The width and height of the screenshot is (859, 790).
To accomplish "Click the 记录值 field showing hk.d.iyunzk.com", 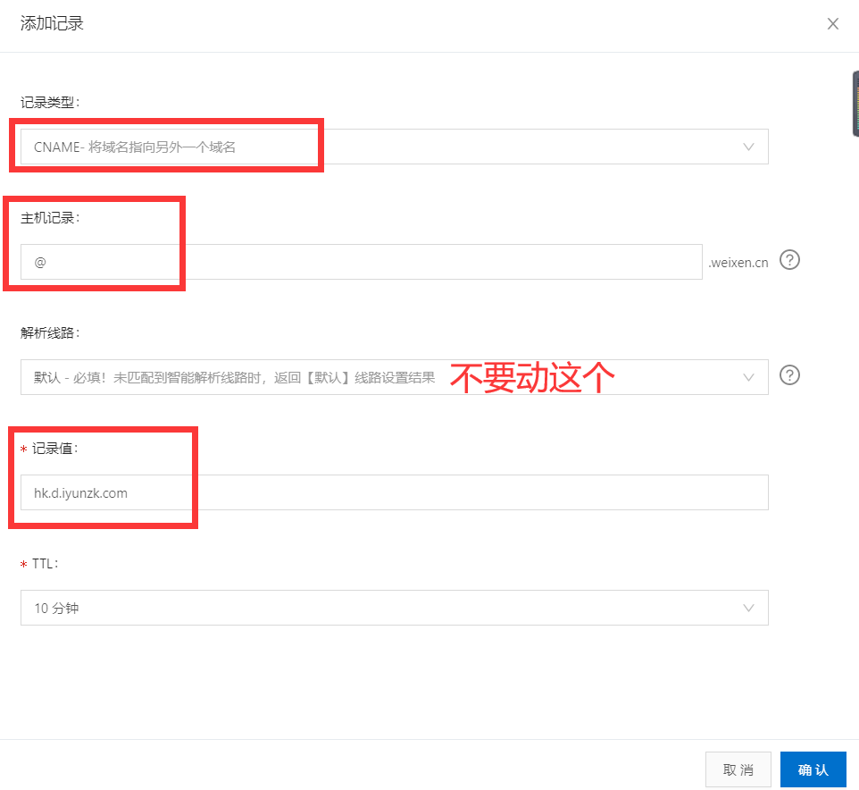I will pos(395,492).
